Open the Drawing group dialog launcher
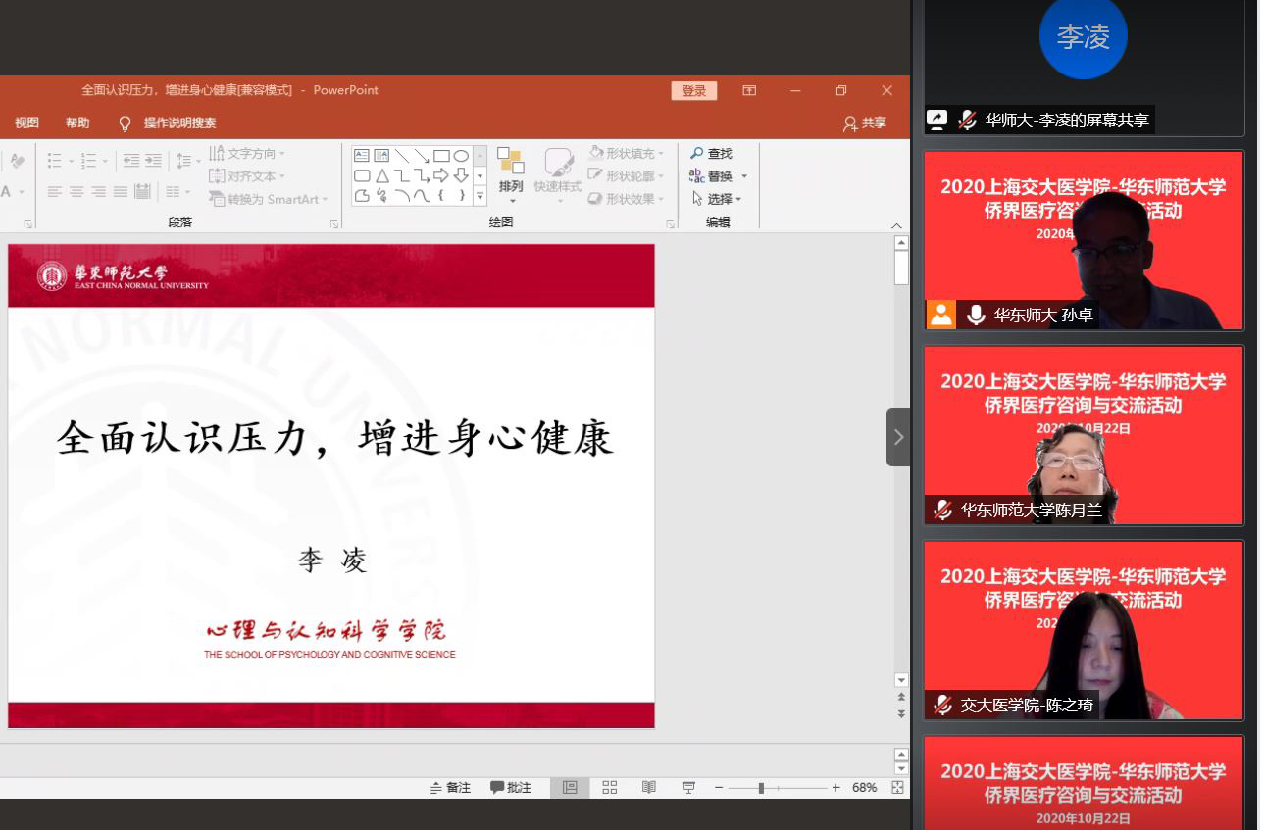The image size is (1265, 830). coord(671,224)
